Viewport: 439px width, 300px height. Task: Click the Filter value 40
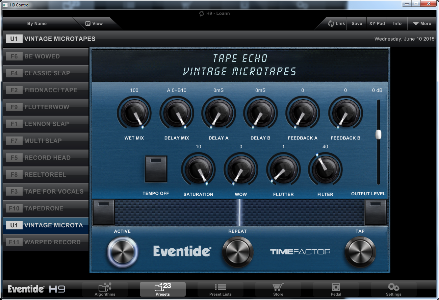(x=325, y=147)
